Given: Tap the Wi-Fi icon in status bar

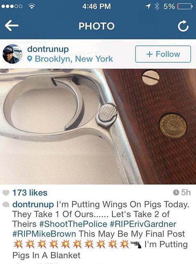Looking at the screenshot, I should tap(32, 7).
